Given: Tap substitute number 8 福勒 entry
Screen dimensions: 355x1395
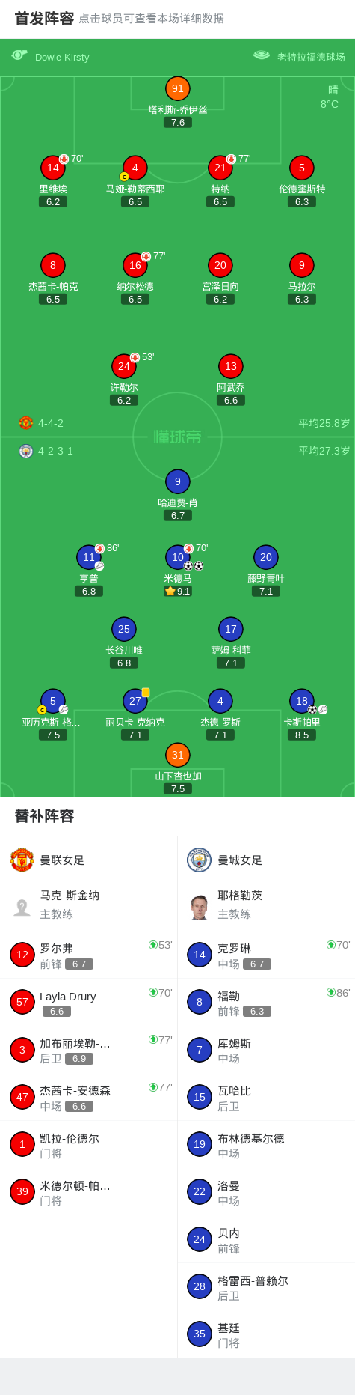Looking at the screenshot, I should coord(266,1003).
